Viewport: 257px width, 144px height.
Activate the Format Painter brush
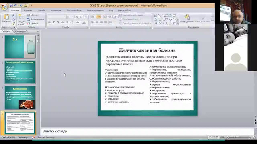(13, 24)
